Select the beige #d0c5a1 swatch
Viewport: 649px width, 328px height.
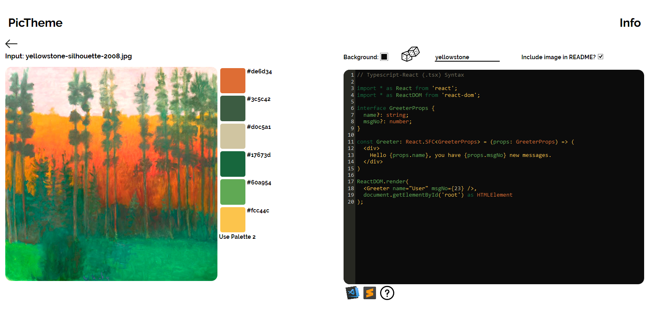[233, 136]
